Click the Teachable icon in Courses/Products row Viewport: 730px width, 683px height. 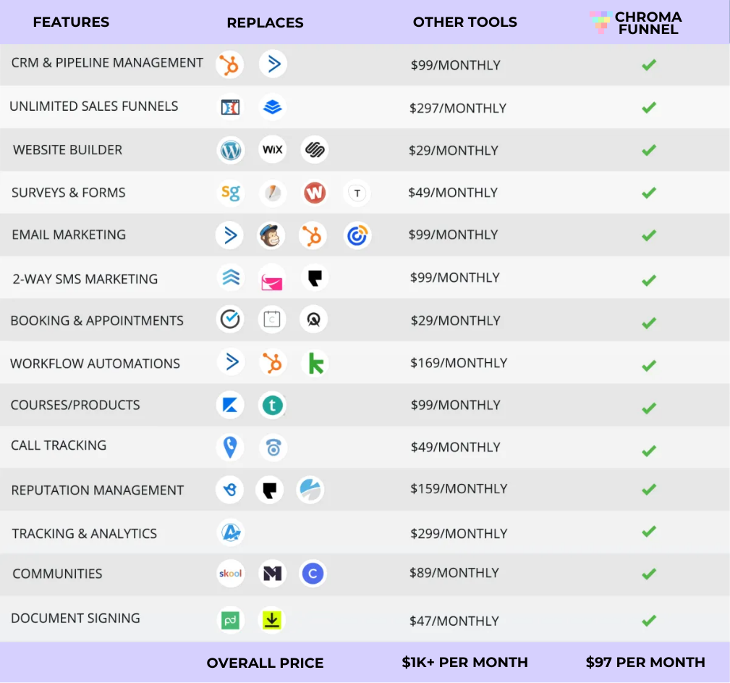coord(273,405)
